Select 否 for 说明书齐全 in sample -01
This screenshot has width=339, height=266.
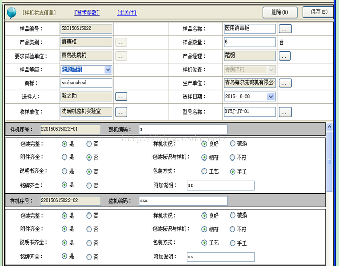click(89, 172)
